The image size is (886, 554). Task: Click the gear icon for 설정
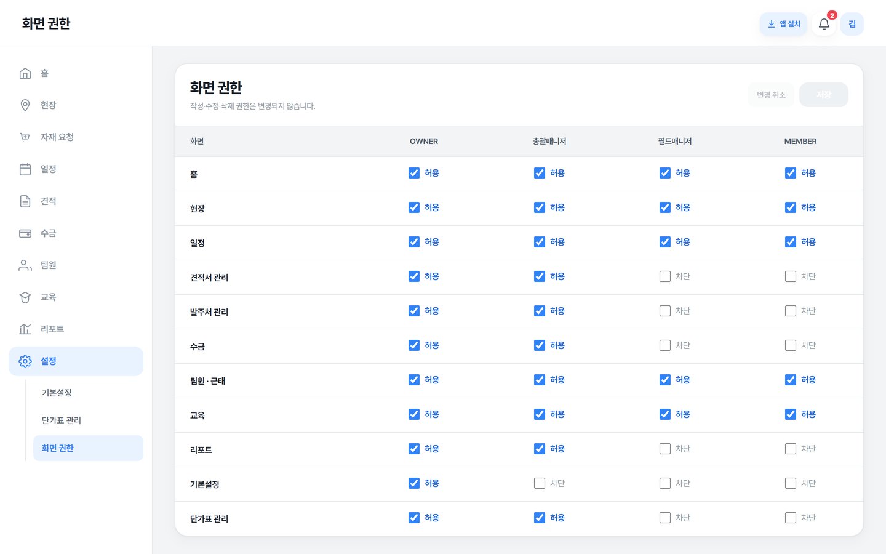pos(25,361)
